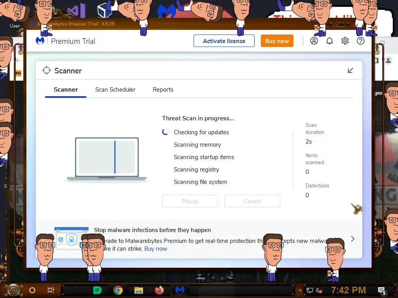The width and height of the screenshot is (398, 298).
Task: Click Malwarebytes icon in the taskbar
Action: [x=180, y=290]
